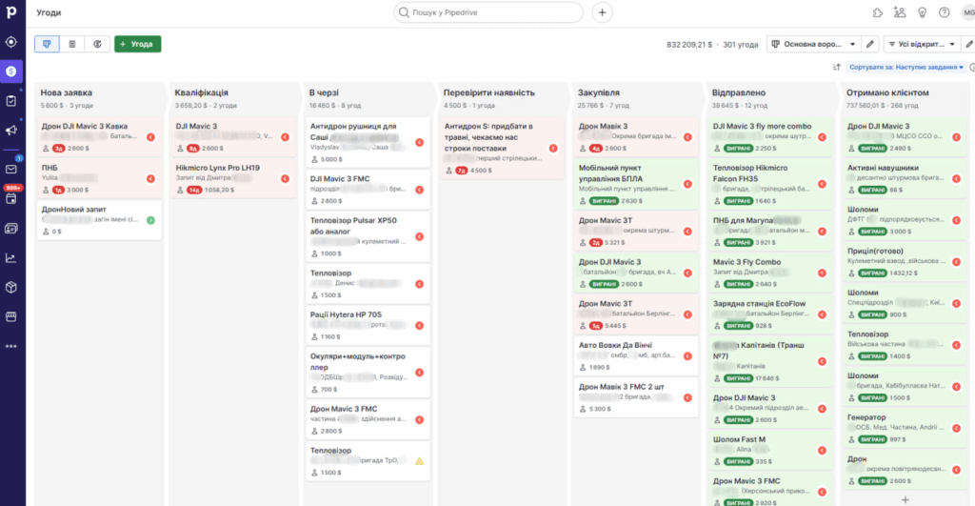Open Campaigns megaphone icon in sidebar

pyautogui.click(x=11, y=131)
